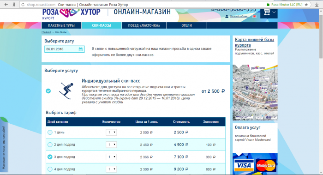Viewport: 323px width, 175px height.
Task: Click the Yandex 'Я' browser button
Action: (14, 5)
